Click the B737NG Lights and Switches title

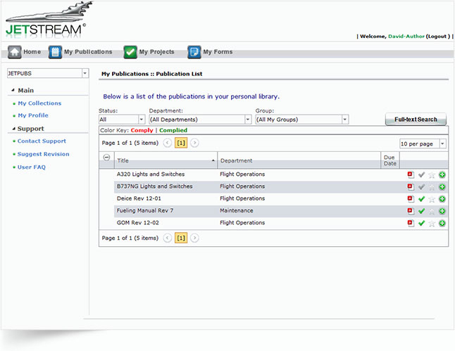tap(155, 186)
